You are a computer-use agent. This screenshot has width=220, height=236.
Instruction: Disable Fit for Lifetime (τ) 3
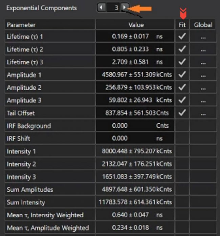coord(182,62)
